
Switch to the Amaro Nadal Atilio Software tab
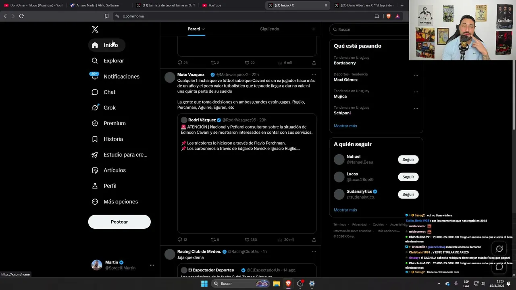click(x=98, y=5)
